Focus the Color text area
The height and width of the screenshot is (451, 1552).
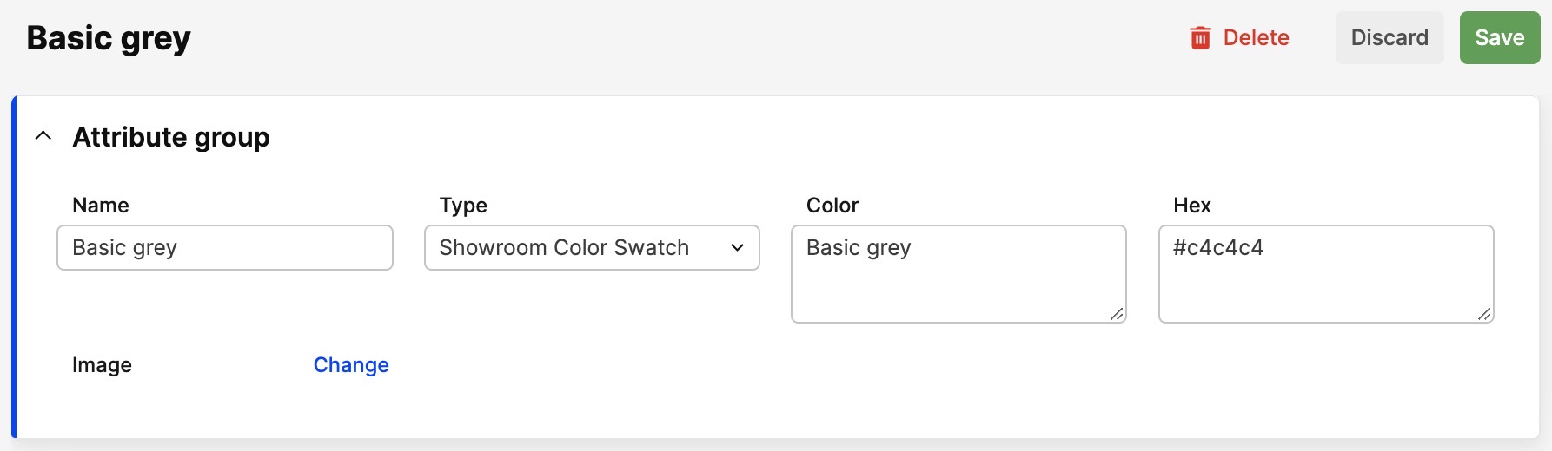tap(958, 274)
